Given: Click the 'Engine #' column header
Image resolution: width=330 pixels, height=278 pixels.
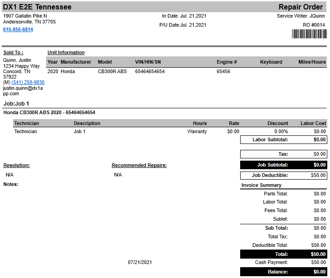Looking at the screenshot, I should [227, 62].
